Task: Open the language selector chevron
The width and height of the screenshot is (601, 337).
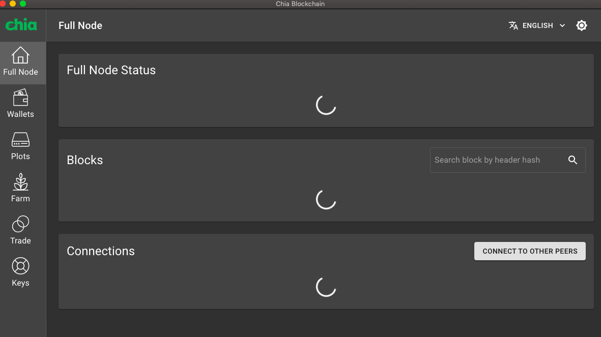Action: [x=562, y=25]
